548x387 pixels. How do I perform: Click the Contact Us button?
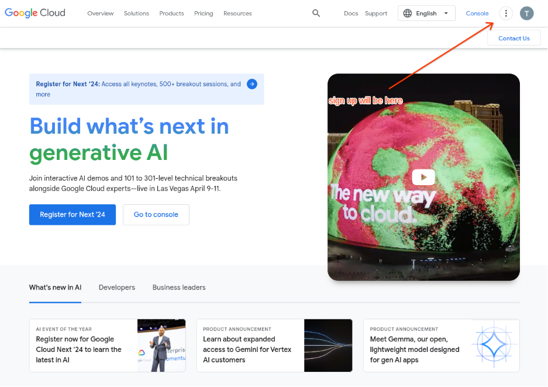click(513, 39)
